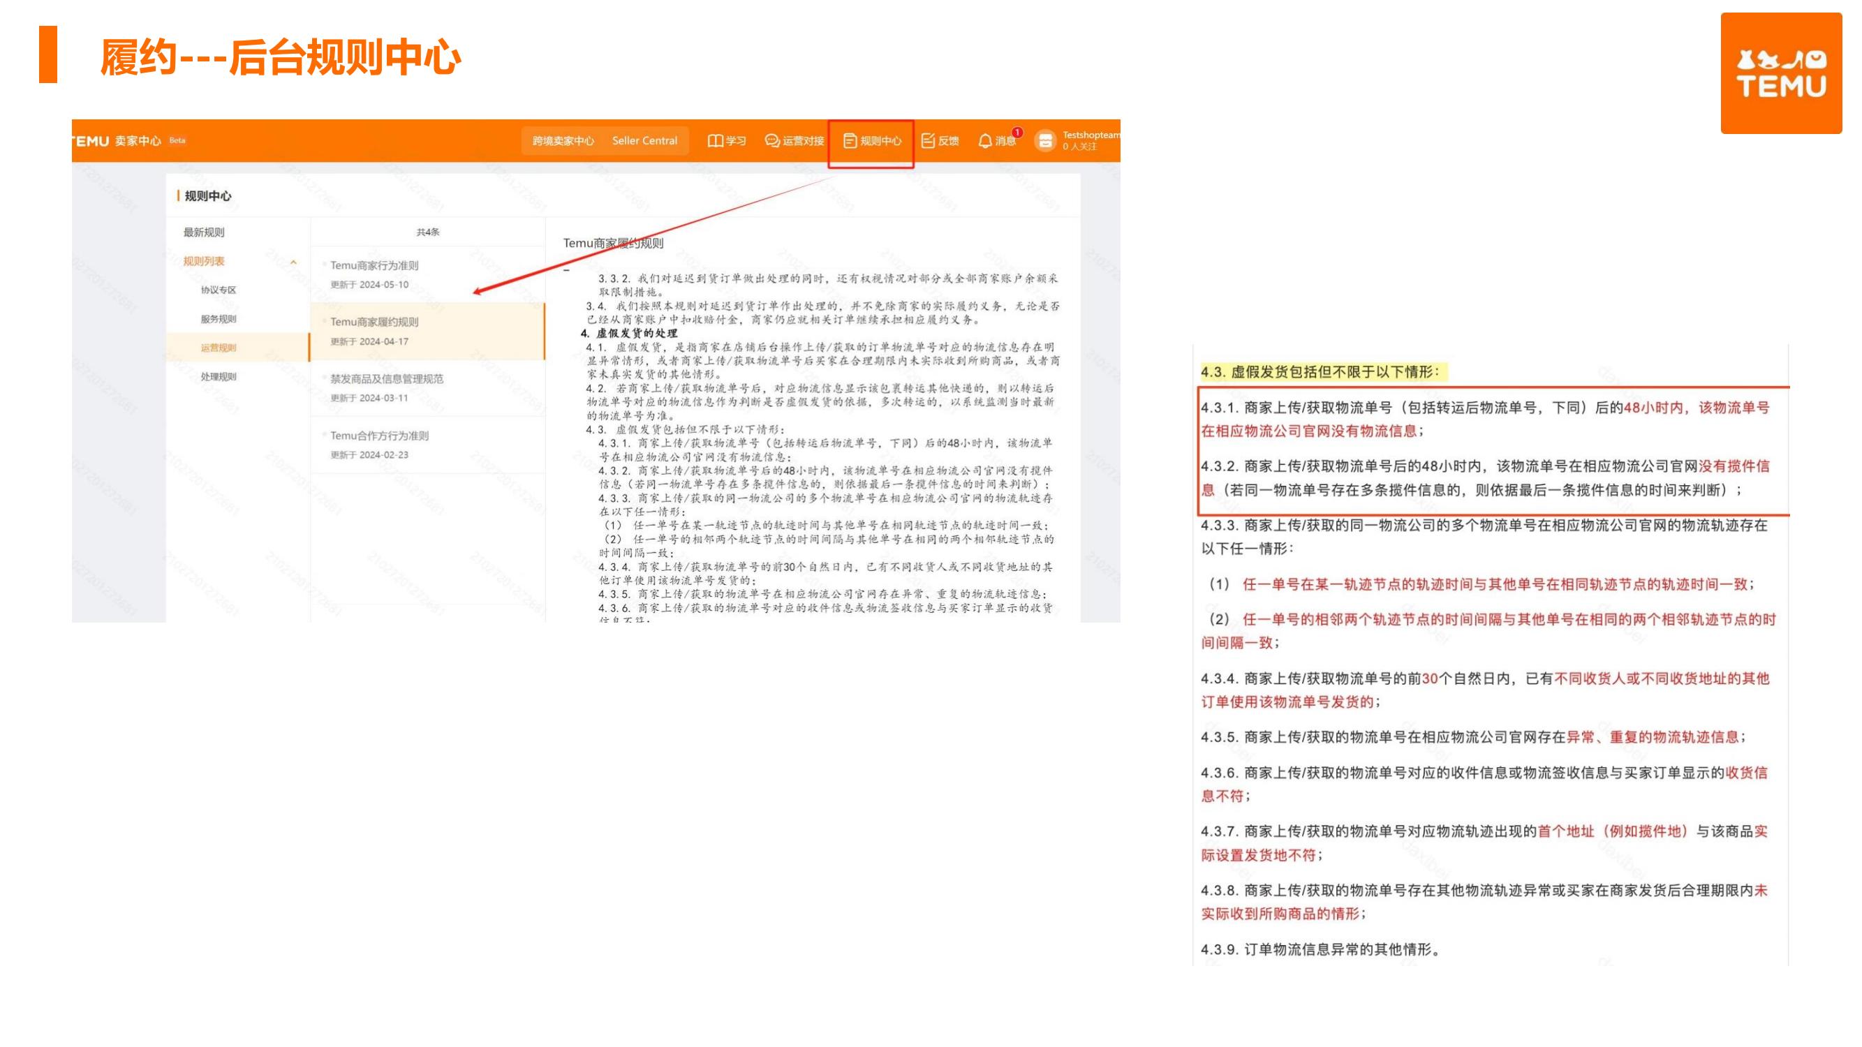The width and height of the screenshot is (1862, 1047).
Task: Open 禁发商品及信息管理规范 rule entry
Action: [x=387, y=378]
